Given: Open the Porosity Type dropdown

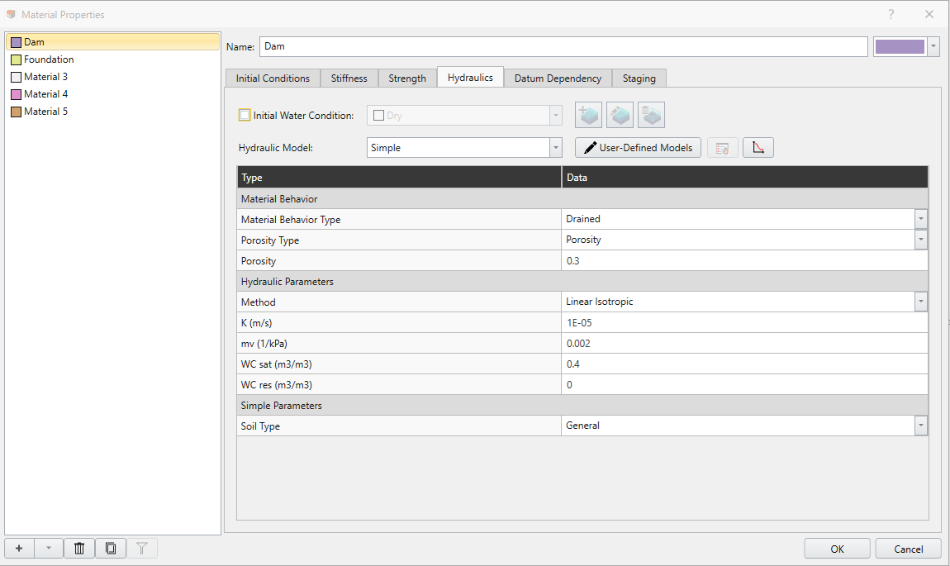Looking at the screenshot, I should click(921, 240).
